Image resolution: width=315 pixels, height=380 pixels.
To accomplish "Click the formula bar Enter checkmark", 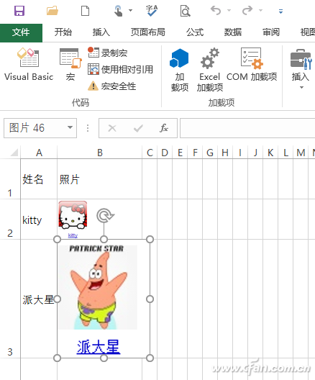I will point(138,128).
